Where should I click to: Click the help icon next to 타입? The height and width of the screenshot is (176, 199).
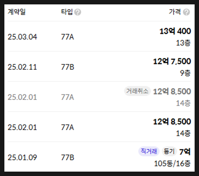point(78,12)
